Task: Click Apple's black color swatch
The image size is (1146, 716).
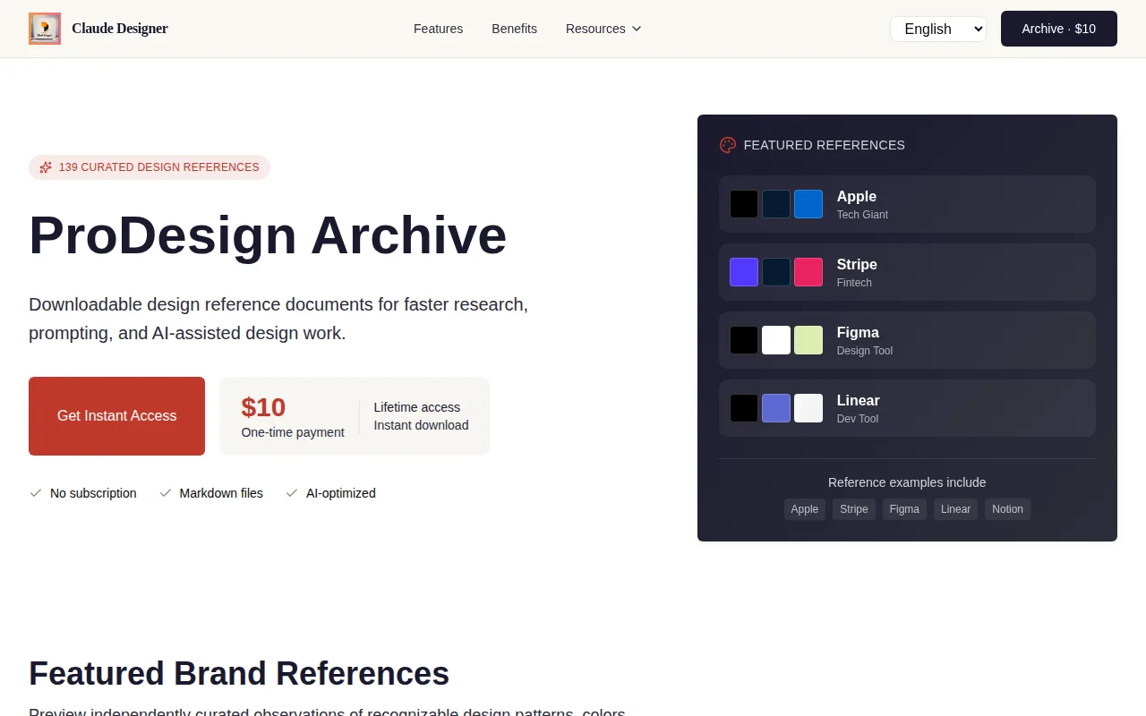Action: tap(744, 204)
